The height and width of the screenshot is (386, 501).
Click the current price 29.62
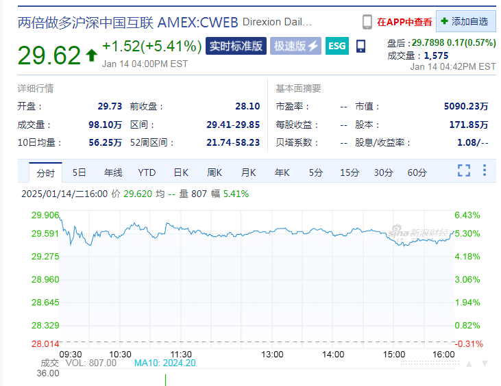[x=49, y=55]
